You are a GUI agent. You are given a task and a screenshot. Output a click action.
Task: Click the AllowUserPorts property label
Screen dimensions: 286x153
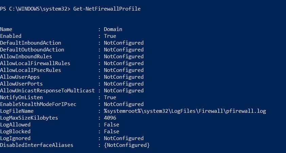[x=21, y=84]
